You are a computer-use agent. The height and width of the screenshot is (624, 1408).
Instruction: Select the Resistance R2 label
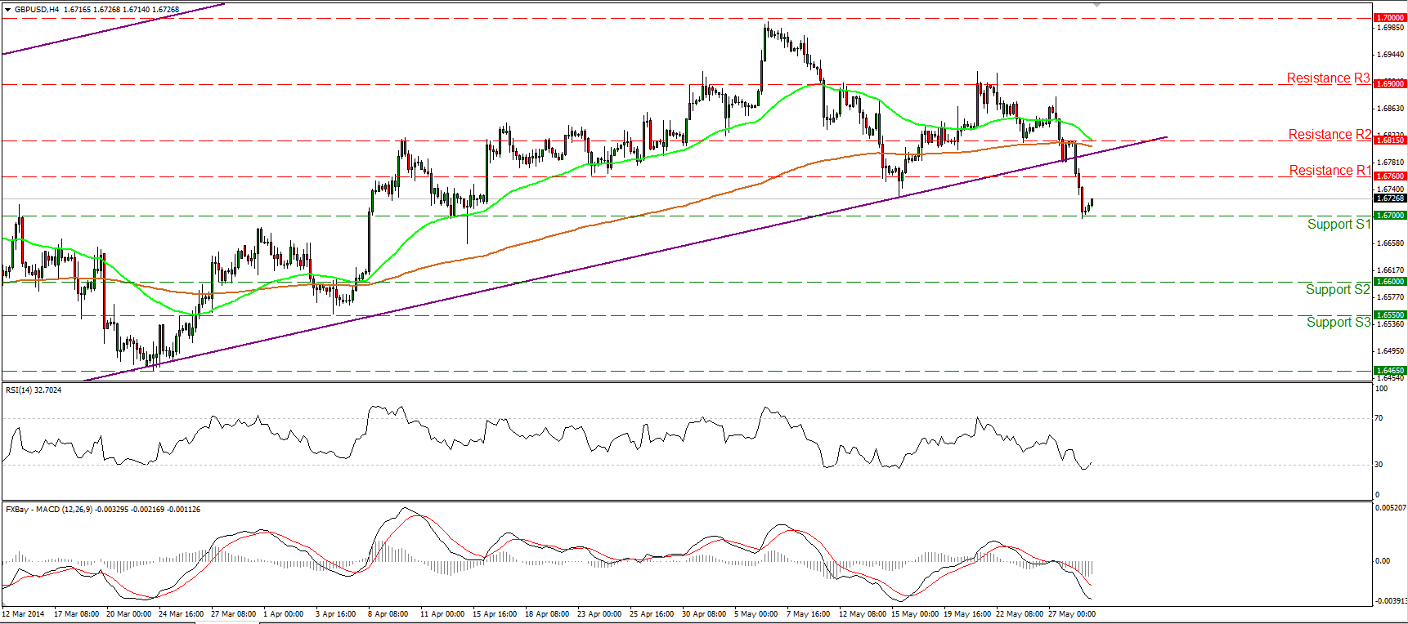(x=1330, y=134)
